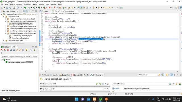
Task: Click the pencil edit icon in Boot Dashboard
Action: [x=20, y=50]
